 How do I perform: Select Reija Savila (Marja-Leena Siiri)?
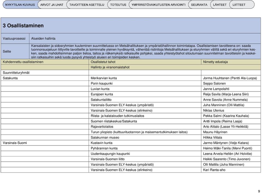(x=231, y=94)
